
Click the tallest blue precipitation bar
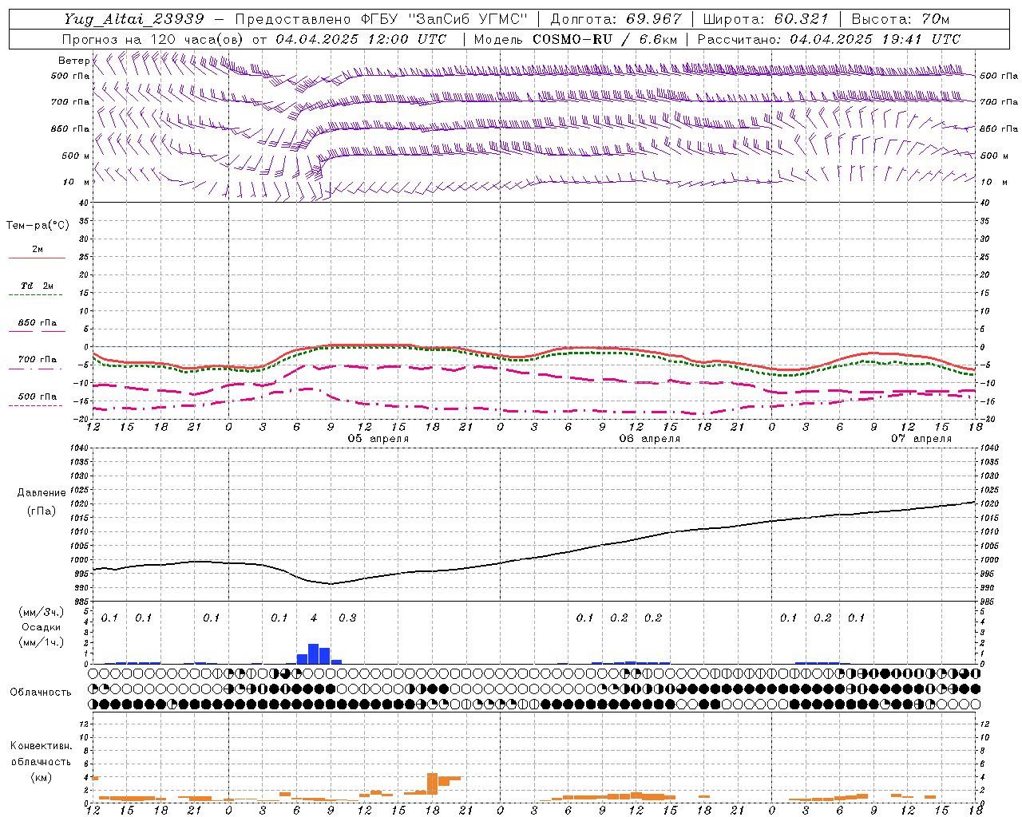[x=314, y=653]
